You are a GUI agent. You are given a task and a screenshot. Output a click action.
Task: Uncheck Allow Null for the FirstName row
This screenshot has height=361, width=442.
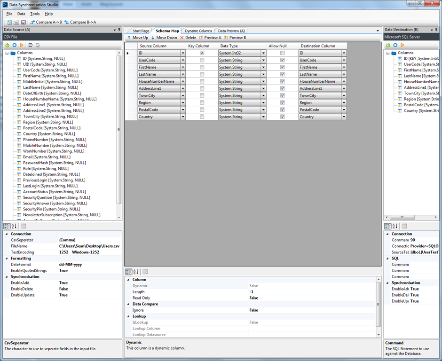[281, 67]
